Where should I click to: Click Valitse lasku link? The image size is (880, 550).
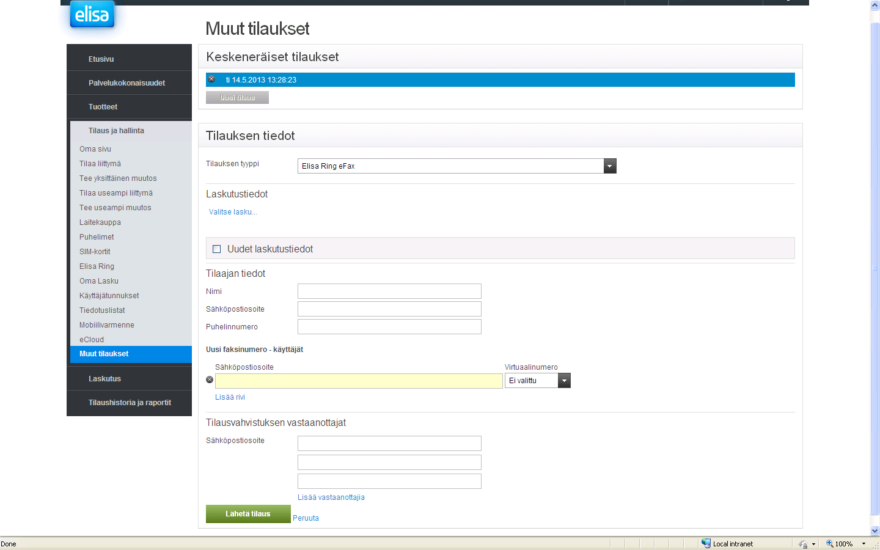(233, 212)
